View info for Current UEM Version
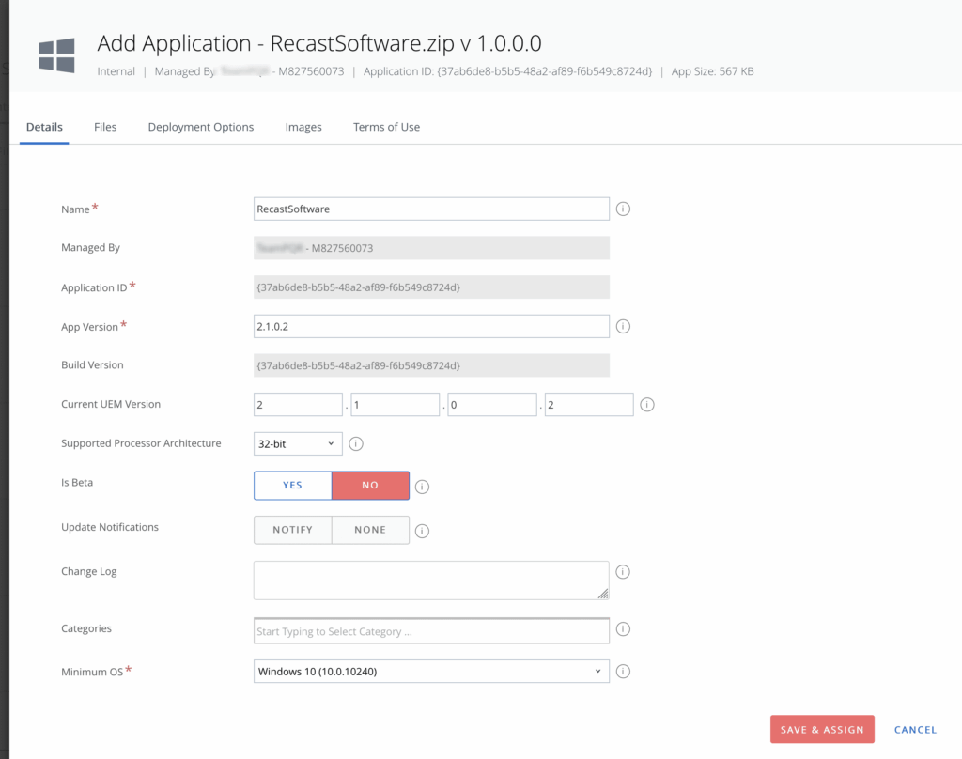 pyautogui.click(x=647, y=404)
